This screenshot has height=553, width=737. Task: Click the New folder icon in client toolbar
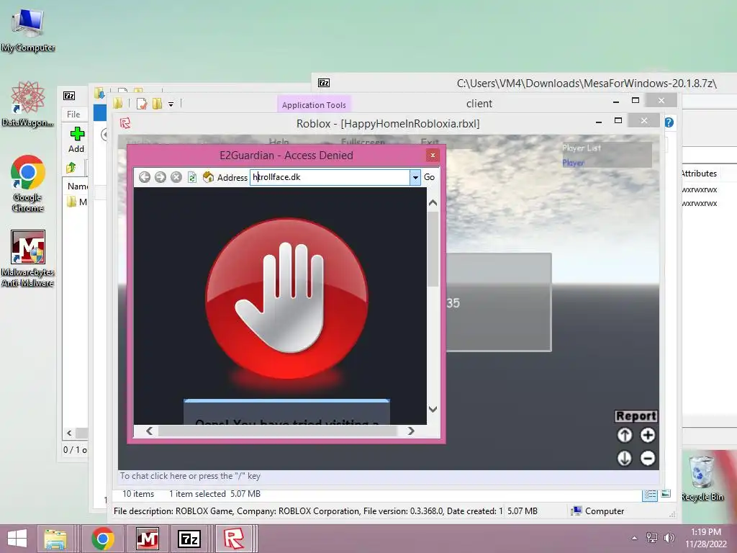(157, 104)
